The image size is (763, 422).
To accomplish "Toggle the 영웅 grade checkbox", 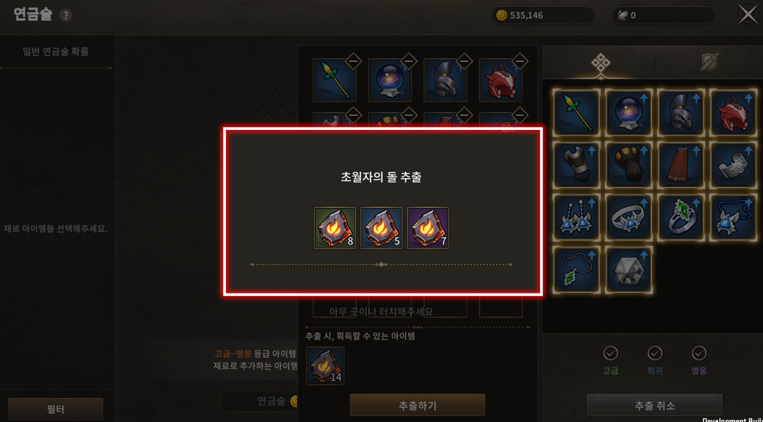I will click(698, 353).
